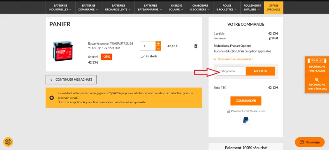Click the green check next to En stock
The height and width of the screenshot is (150, 329).
click(142, 57)
